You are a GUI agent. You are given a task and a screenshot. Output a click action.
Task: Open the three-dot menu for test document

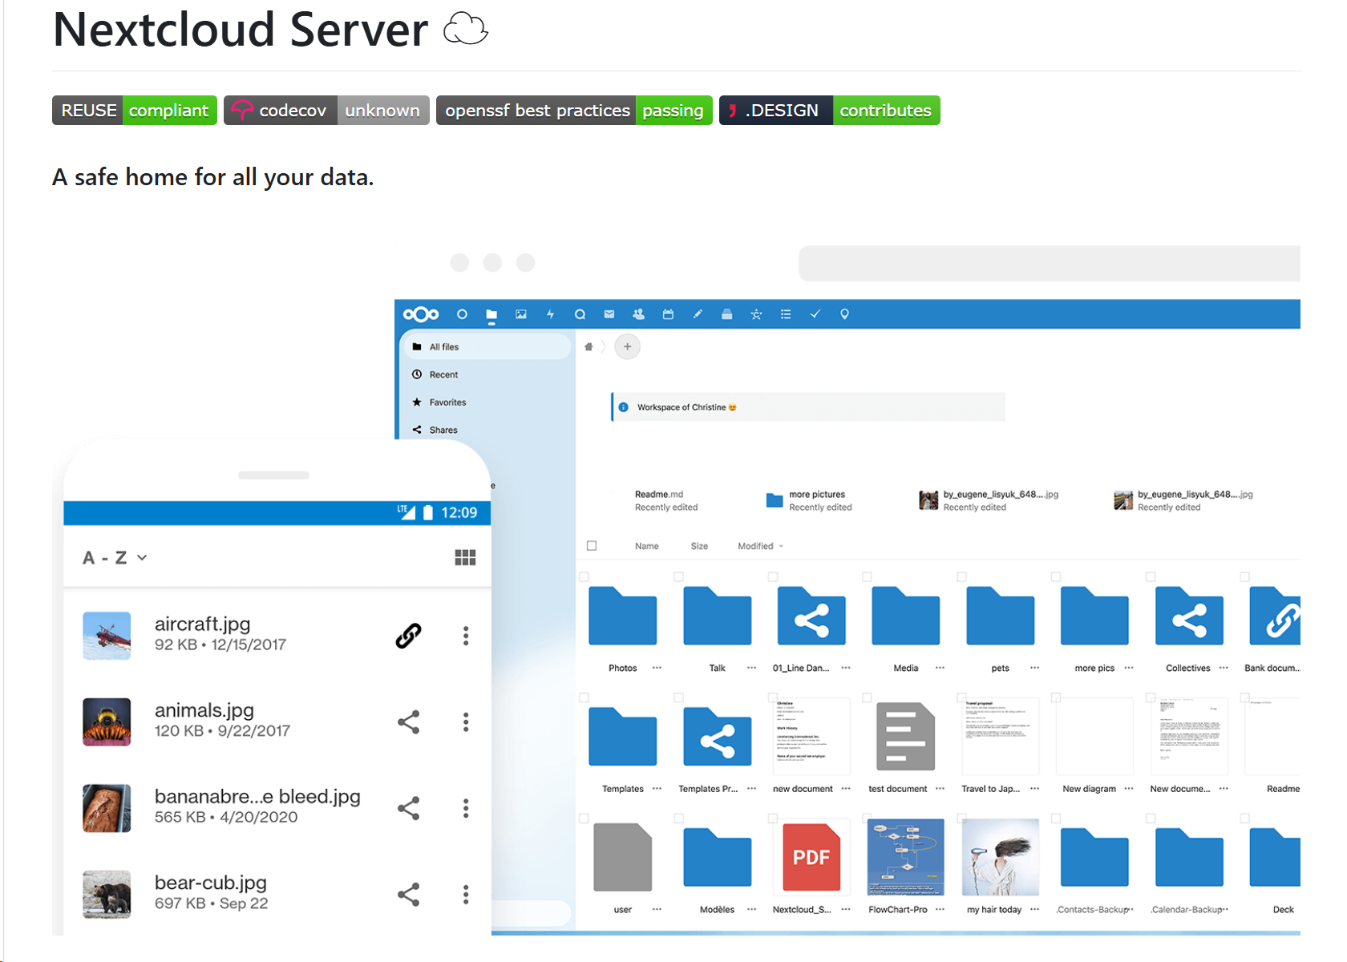point(940,789)
